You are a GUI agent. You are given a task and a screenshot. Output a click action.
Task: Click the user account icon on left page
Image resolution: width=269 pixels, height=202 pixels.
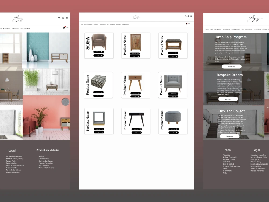63,18
